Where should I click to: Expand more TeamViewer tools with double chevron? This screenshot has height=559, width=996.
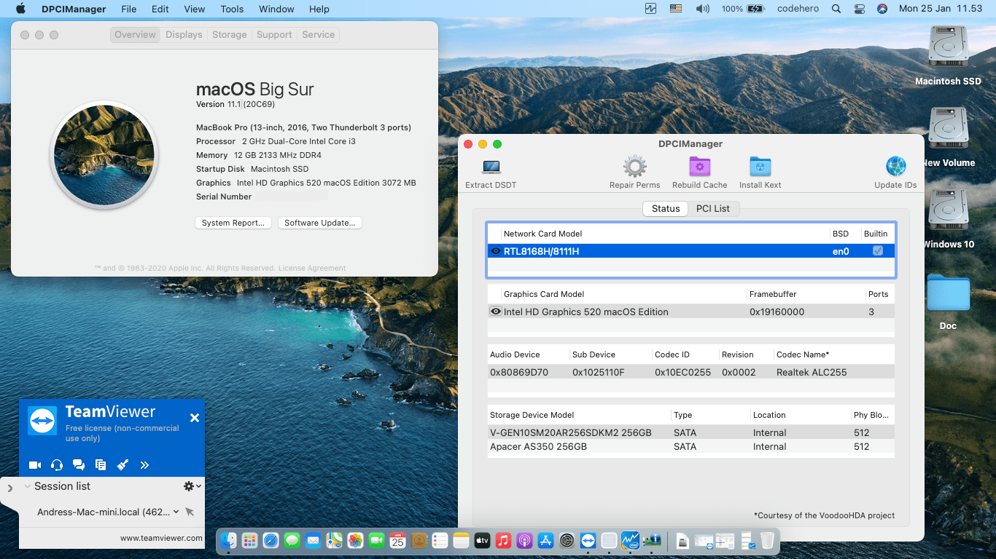tap(144, 465)
